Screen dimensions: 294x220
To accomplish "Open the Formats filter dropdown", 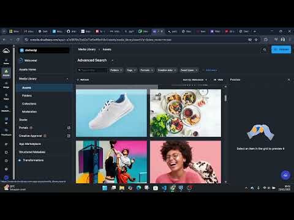I will (146, 70).
